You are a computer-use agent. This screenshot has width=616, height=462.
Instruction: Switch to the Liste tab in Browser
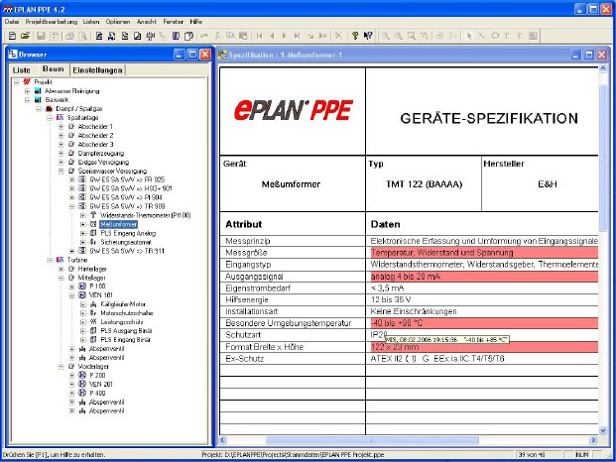[21, 69]
